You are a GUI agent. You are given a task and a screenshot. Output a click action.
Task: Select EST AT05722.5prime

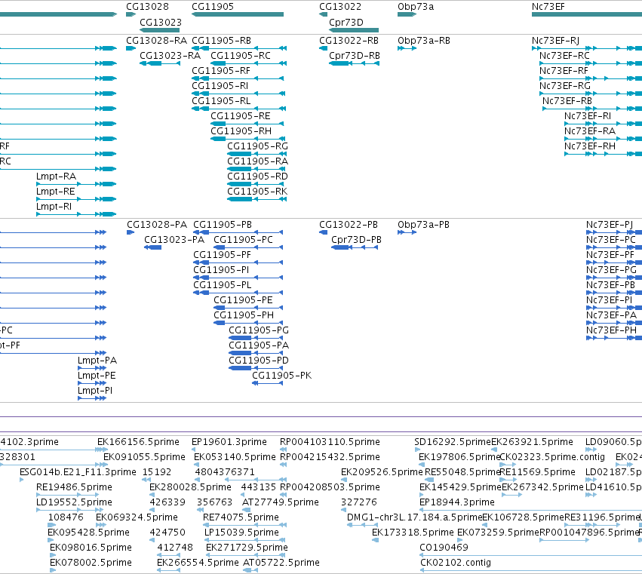point(281,563)
